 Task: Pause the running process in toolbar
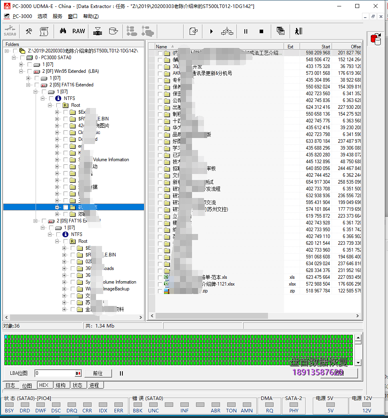(246, 32)
